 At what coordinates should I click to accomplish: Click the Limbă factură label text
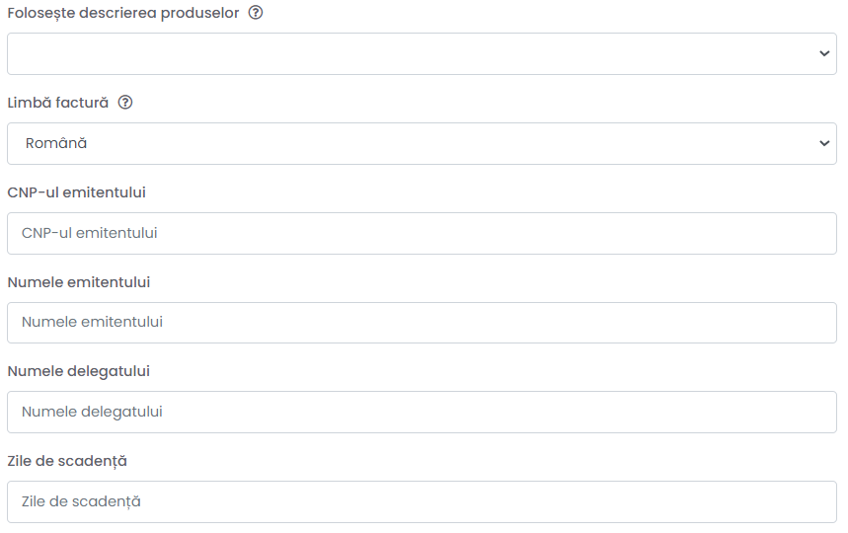[58, 103]
